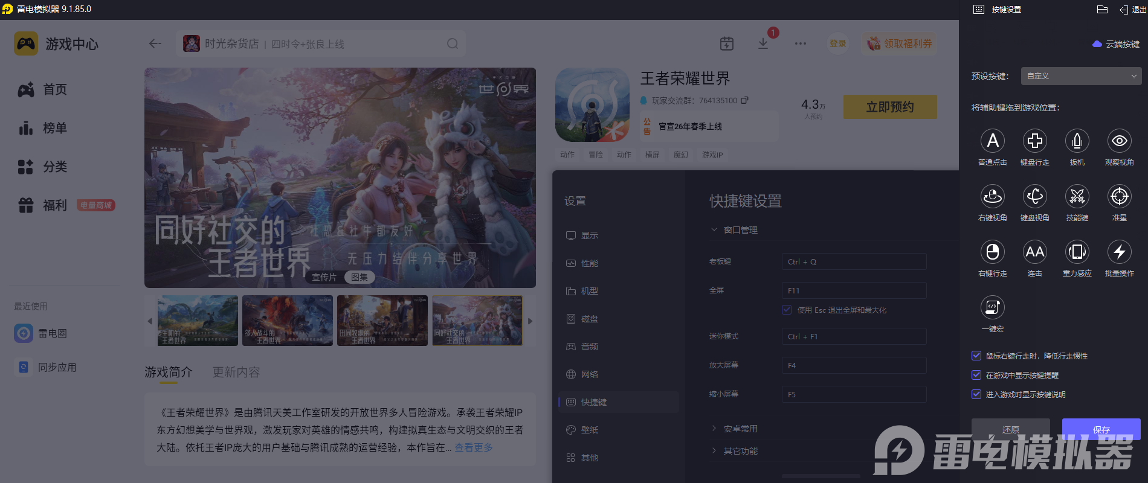Open the 预设按键 preset dropdown

click(1081, 76)
